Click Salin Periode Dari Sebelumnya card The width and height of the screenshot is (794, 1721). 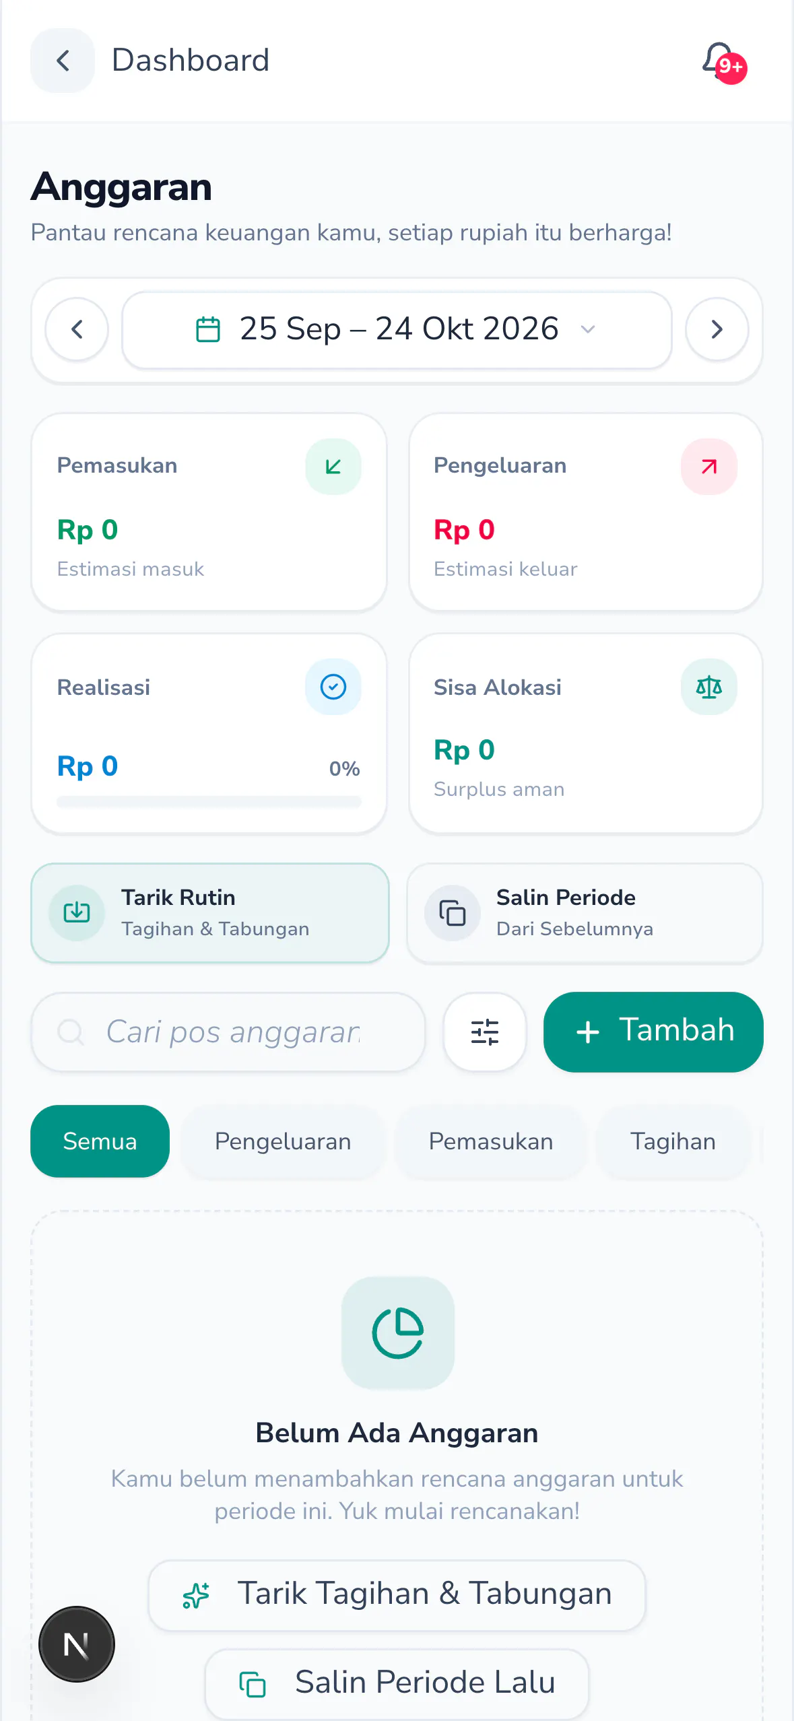tap(585, 913)
